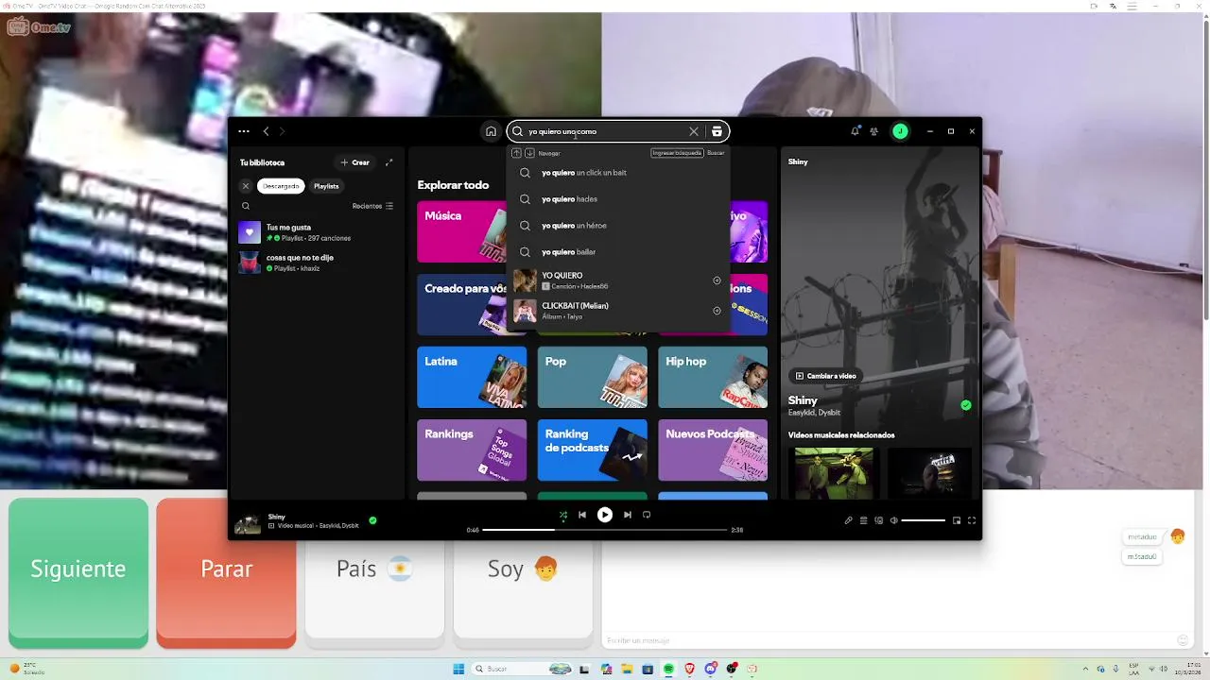Go back with the Spotify back arrow
The image size is (1210, 680).
(x=267, y=131)
